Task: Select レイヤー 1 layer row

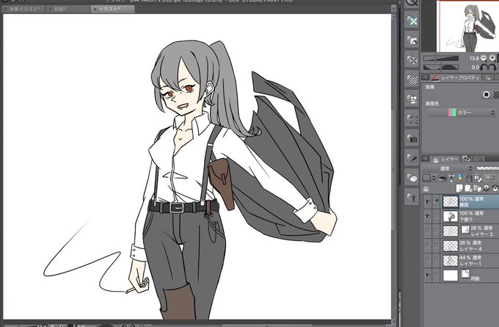Action: tap(461, 260)
